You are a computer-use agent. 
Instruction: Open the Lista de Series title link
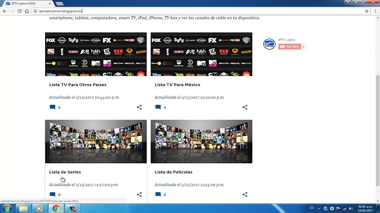pos(65,172)
